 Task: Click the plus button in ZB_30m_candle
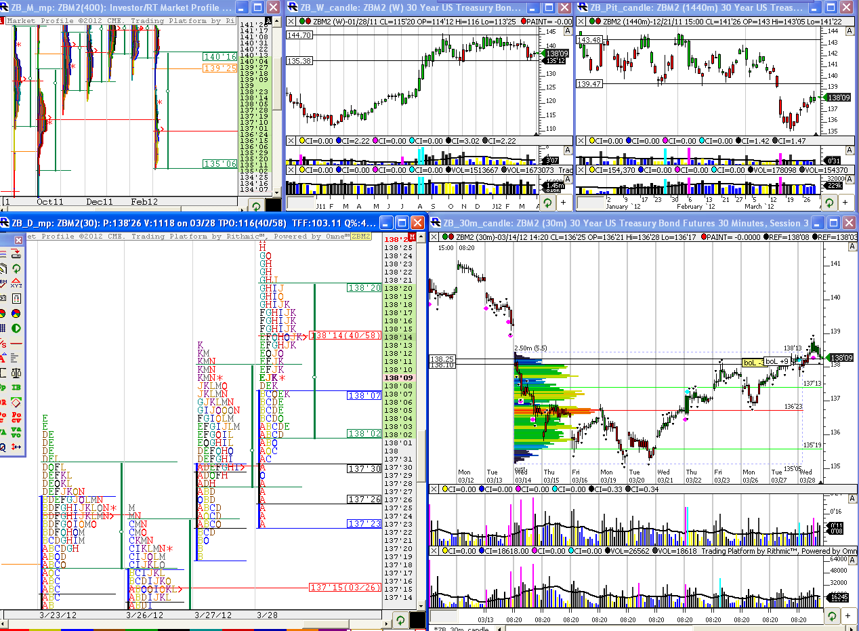pyautogui.click(x=847, y=616)
